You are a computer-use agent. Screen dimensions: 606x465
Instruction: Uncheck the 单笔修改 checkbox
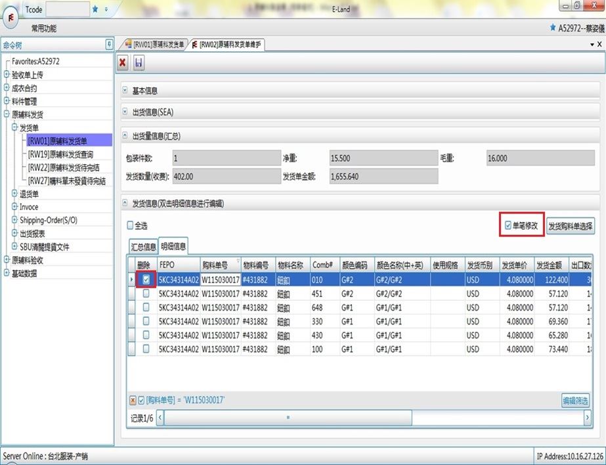point(508,225)
